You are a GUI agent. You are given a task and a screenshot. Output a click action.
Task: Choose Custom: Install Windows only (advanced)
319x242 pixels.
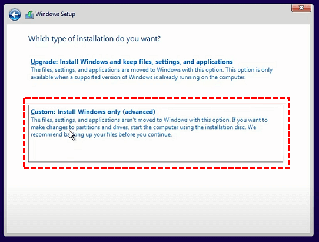click(93, 112)
